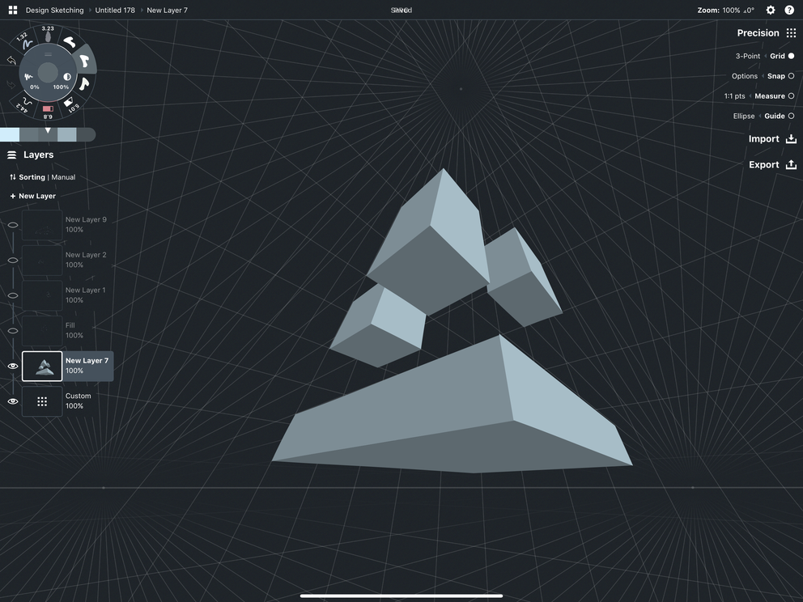Image resolution: width=803 pixels, height=602 pixels.
Task: Create a layer with New Layer button
Action: (x=32, y=195)
